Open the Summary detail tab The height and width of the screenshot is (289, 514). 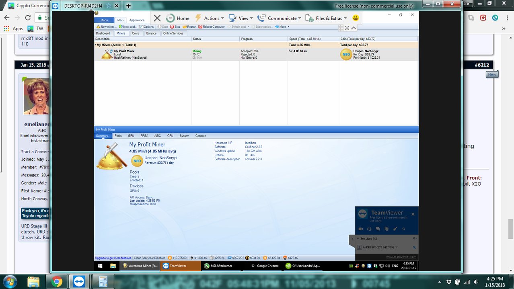pos(102,136)
